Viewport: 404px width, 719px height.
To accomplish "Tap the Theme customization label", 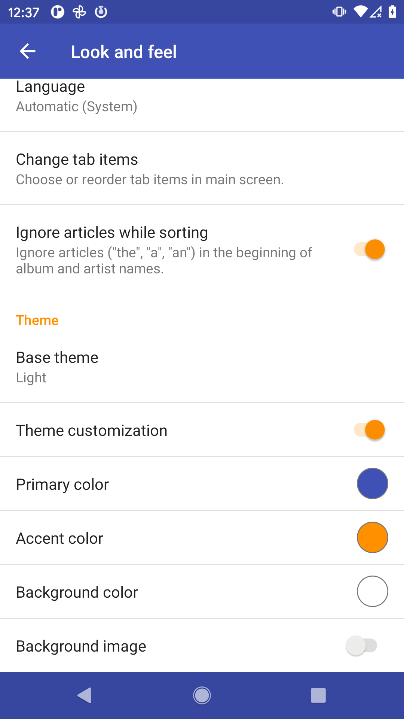I will point(92,431).
